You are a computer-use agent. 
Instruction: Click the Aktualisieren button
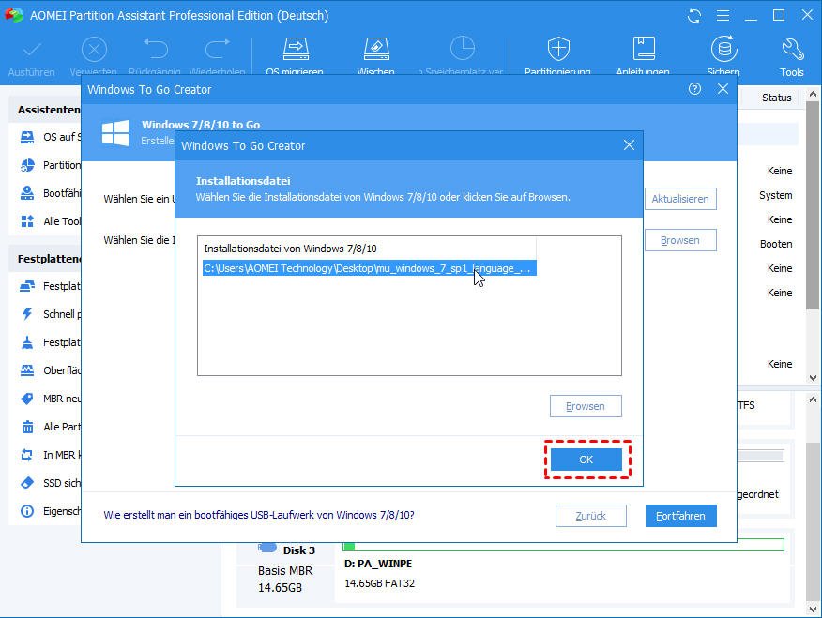pyautogui.click(x=680, y=199)
